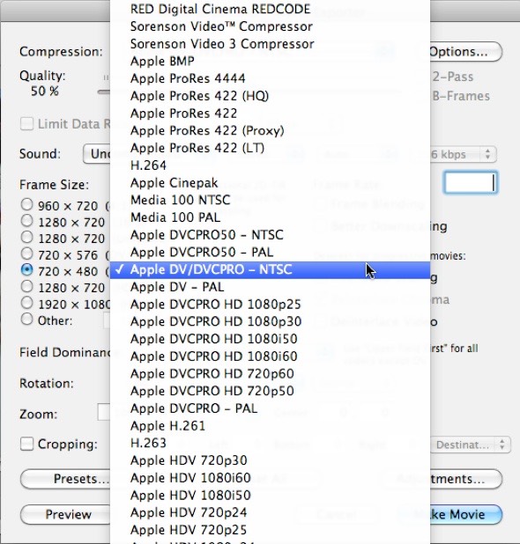Choose Apple H.261 codec
The height and width of the screenshot is (544, 520).
[270, 426]
